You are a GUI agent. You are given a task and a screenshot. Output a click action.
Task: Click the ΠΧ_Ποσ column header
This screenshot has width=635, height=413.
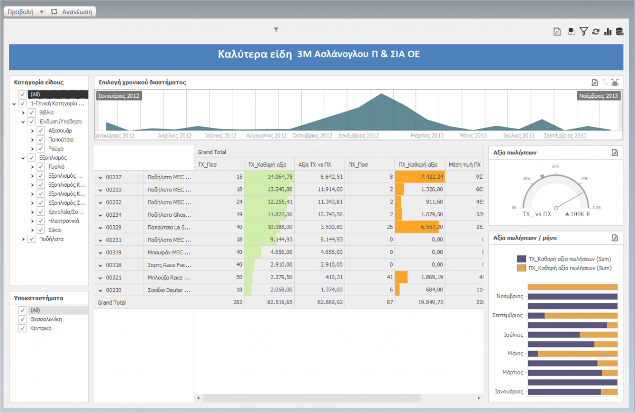[369, 164]
